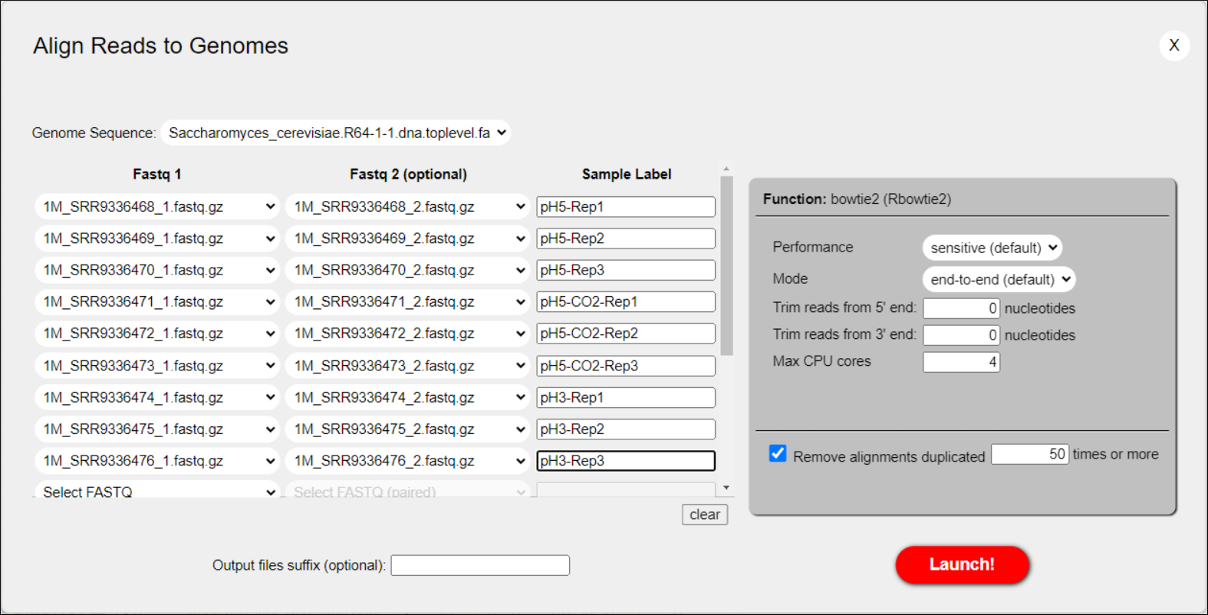Open the Performance 'sensitive (default)' dropdown
The image size is (1208, 615).
click(992, 248)
